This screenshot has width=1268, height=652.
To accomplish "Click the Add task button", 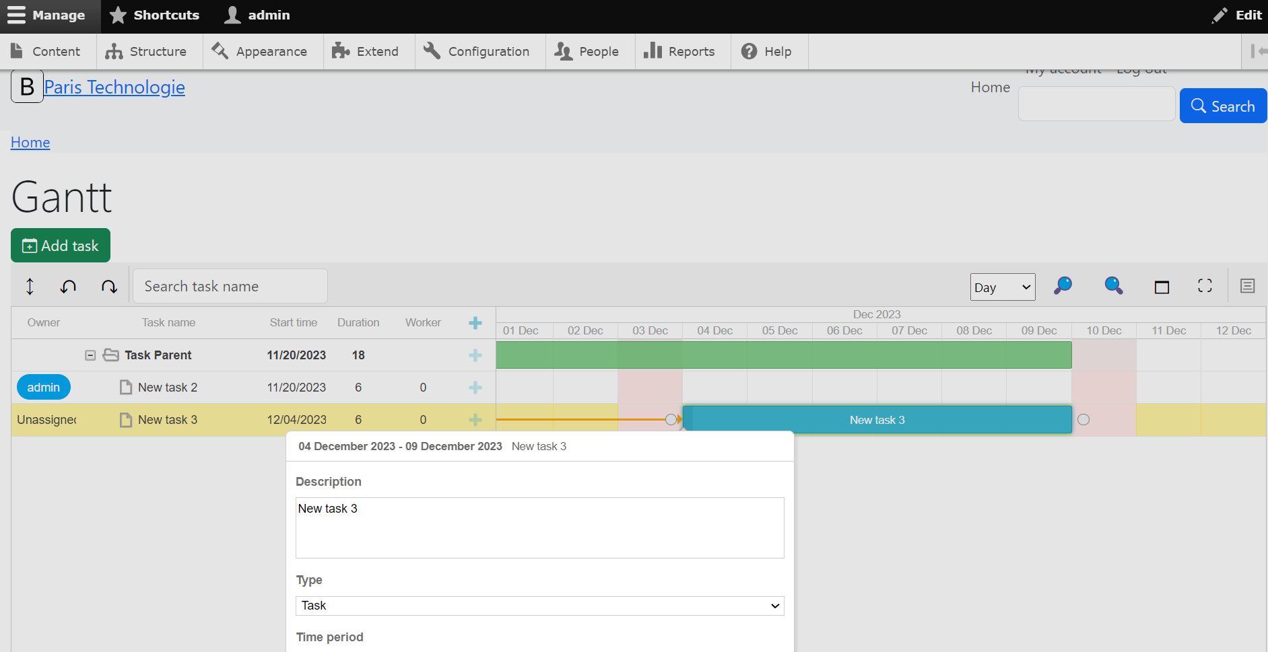I will (x=60, y=246).
